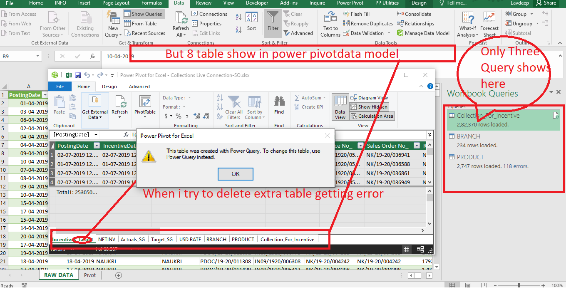
Task: Open the Inquire ribbon tab
Action: pos(317,3)
